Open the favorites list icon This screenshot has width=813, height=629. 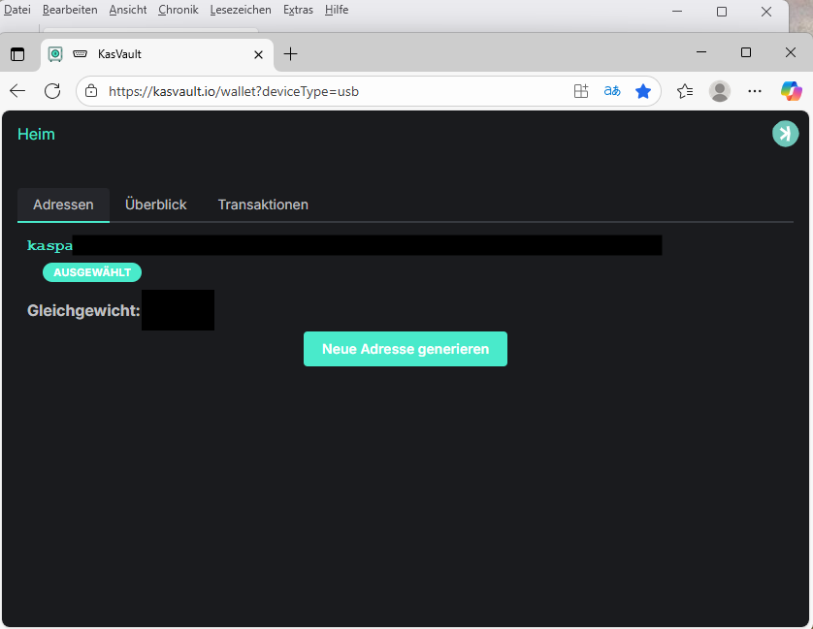pyautogui.click(x=685, y=91)
